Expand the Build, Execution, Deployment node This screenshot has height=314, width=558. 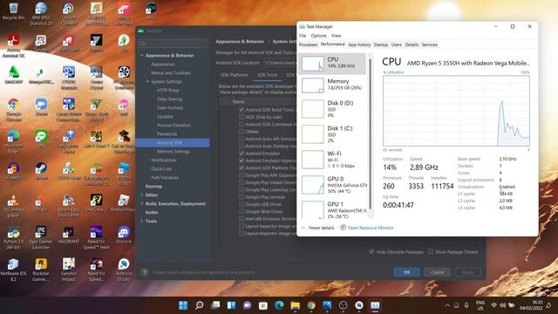(x=141, y=203)
